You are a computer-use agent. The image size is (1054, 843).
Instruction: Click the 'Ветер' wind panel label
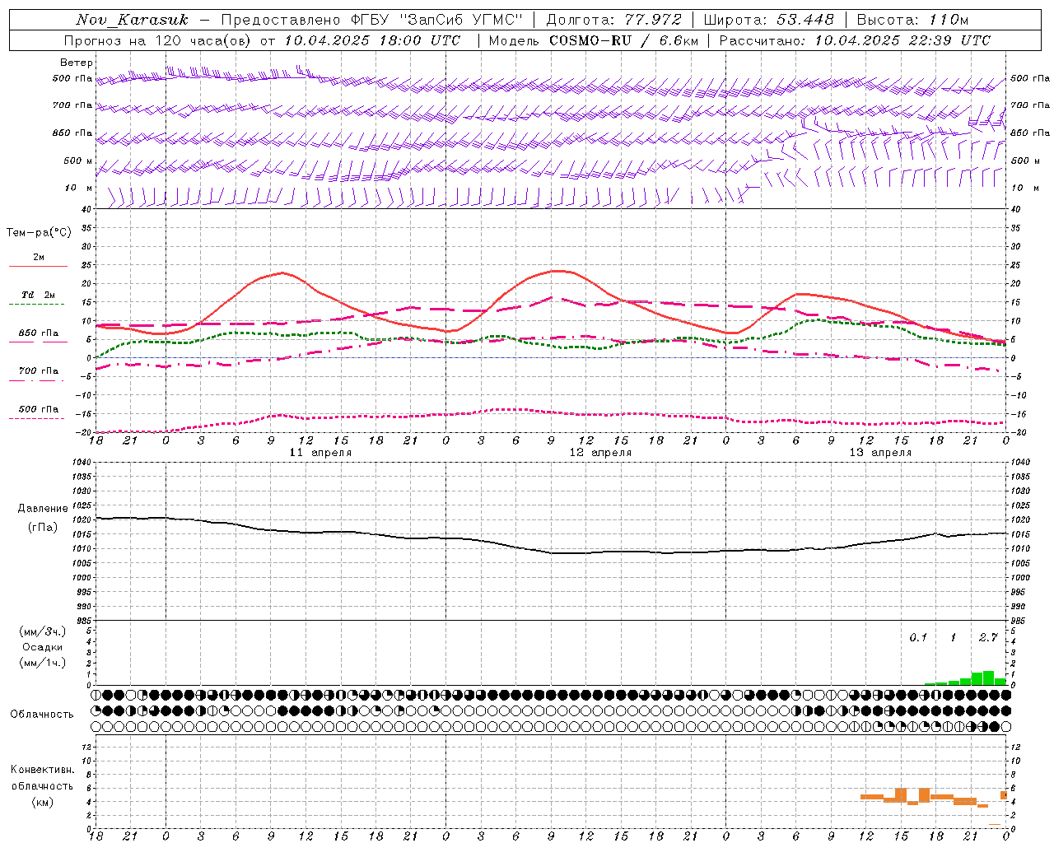tap(77, 63)
